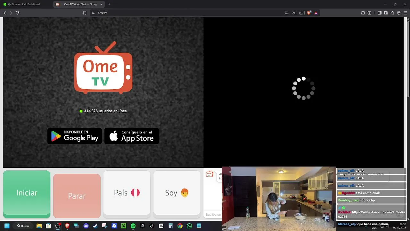Click the 'Escribe un' message input field
This screenshot has width=410, height=231.
pos(213,214)
